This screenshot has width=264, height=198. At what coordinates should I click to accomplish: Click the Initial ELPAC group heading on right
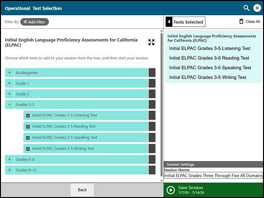211,38
